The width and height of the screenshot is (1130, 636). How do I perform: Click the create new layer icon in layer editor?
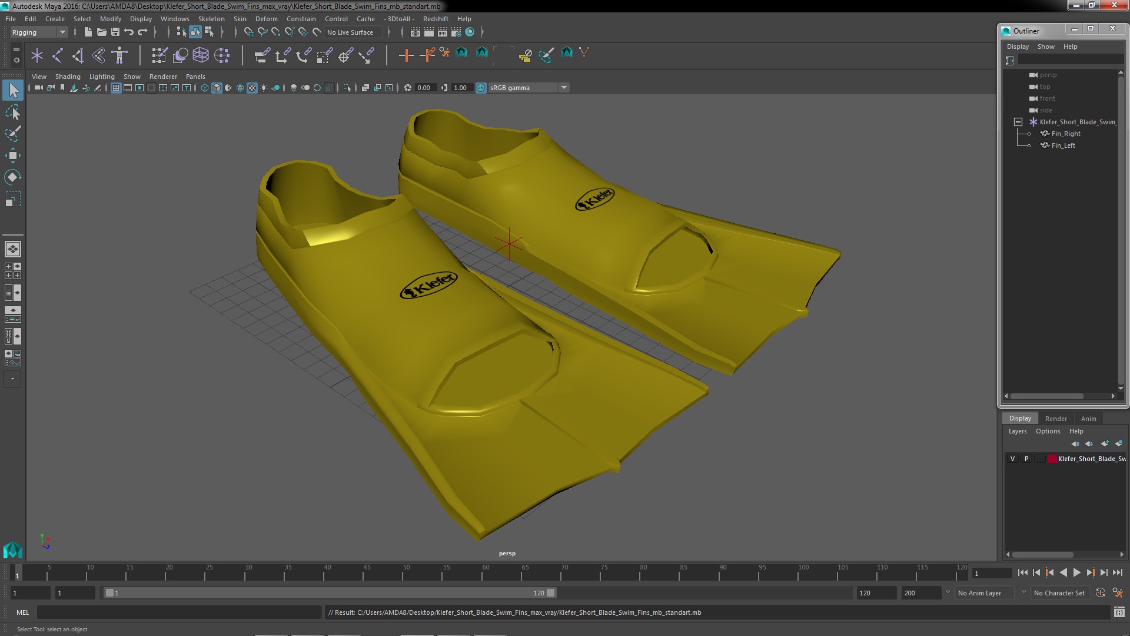click(1105, 443)
